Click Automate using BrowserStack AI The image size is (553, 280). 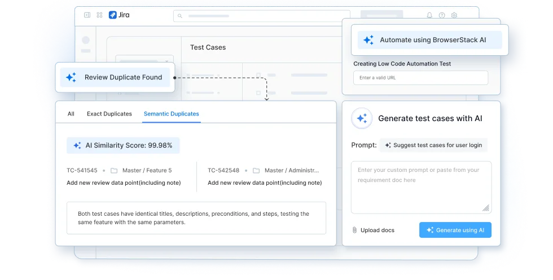coord(429,40)
